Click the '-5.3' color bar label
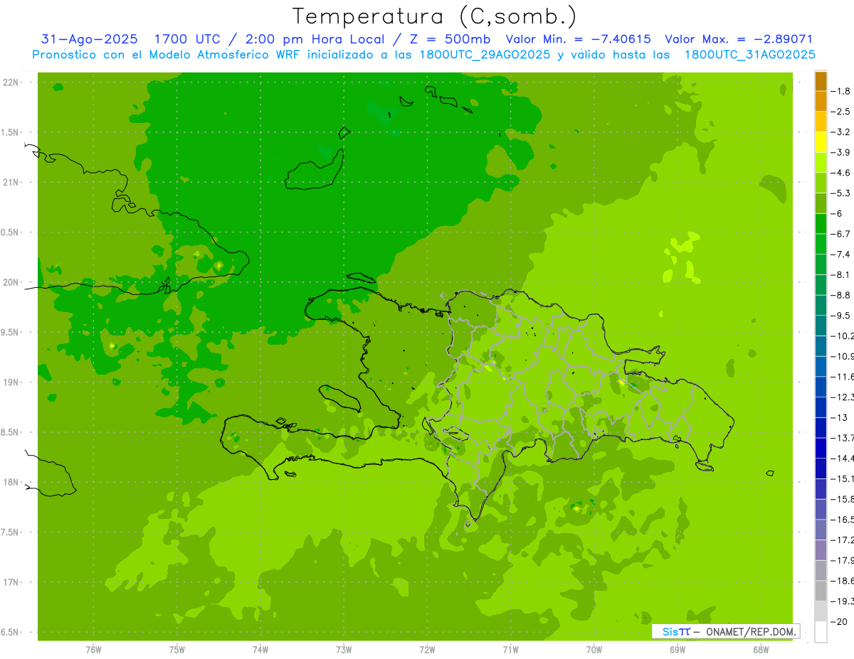 coord(840,193)
